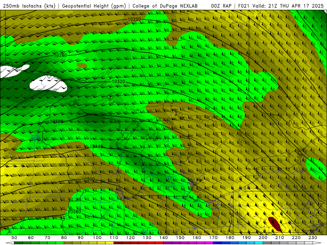Click the "Valid: 21Z THU APR 17 2025" time
The image size is (327, 245).
coord(288,6)
